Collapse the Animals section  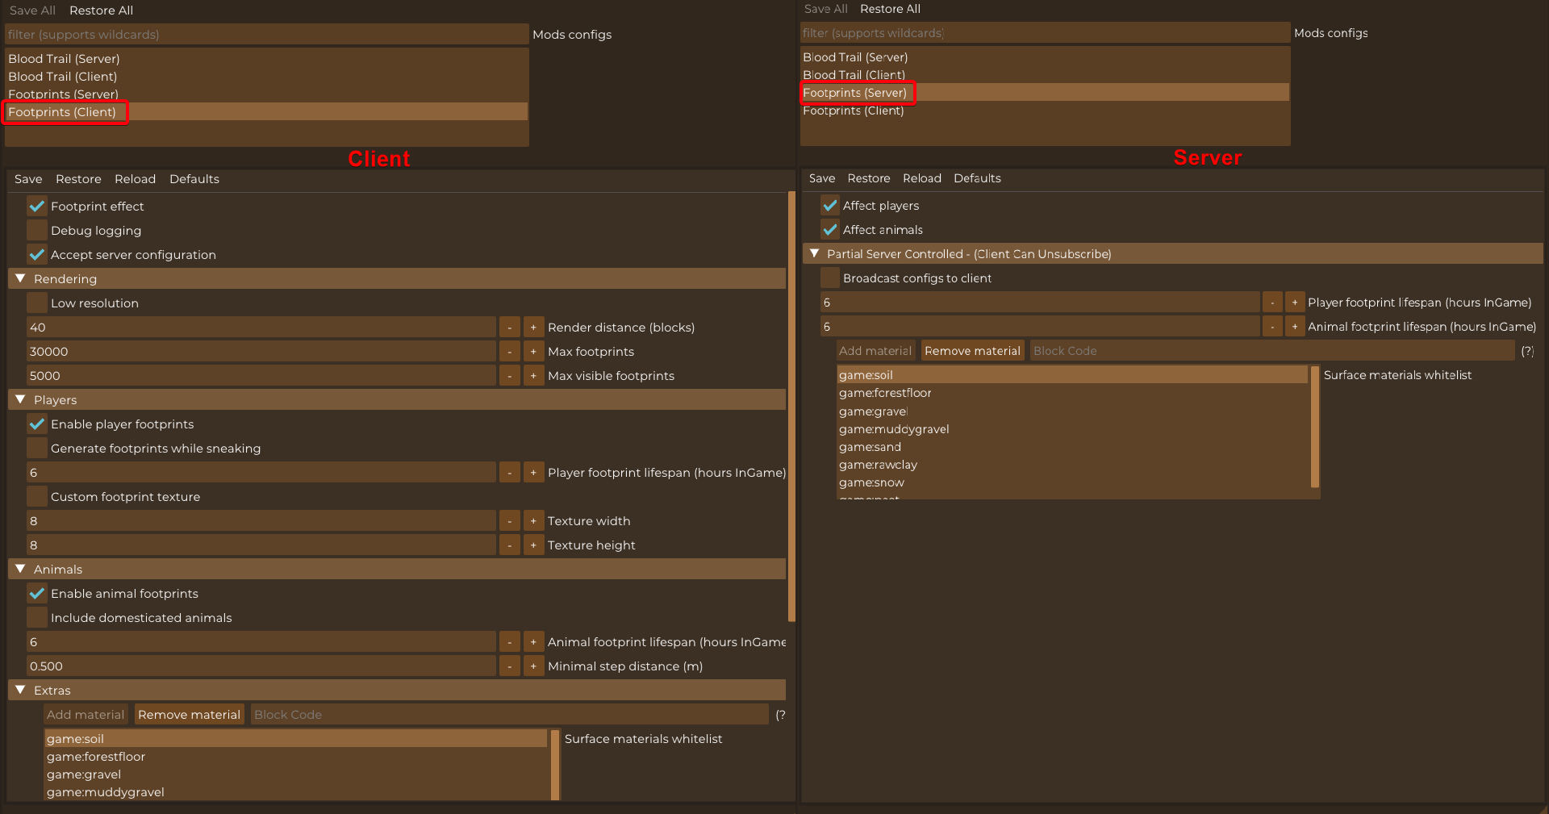(x=21, y=569)
